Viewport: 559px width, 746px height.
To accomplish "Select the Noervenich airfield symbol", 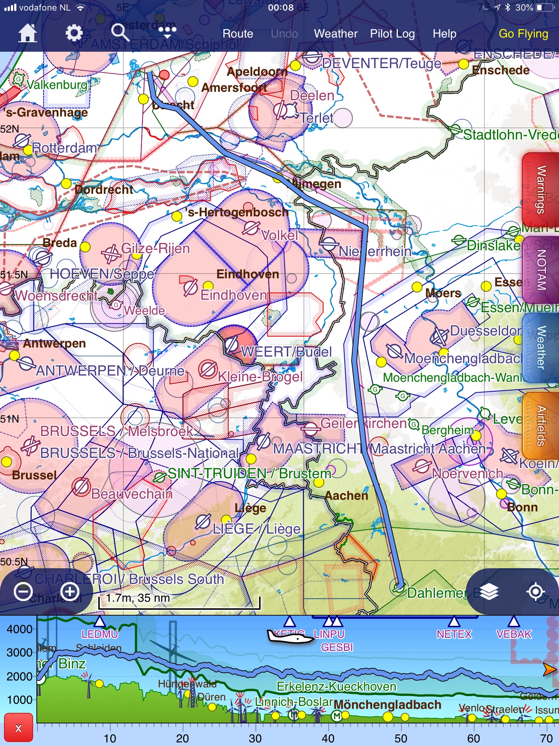I will tap(421, 466).
